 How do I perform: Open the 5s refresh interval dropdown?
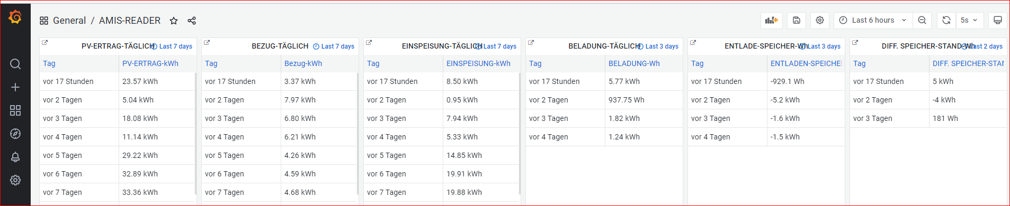click(x=970, y=20)
